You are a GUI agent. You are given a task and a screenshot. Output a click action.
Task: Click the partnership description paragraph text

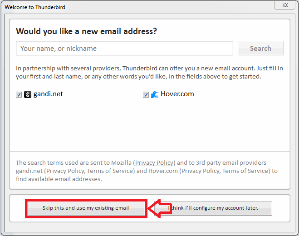point(150,72)
